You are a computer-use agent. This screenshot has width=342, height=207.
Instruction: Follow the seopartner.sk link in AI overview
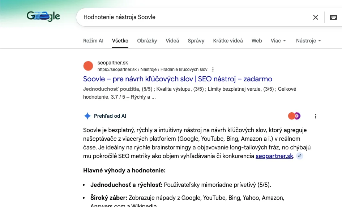[274, 156]
